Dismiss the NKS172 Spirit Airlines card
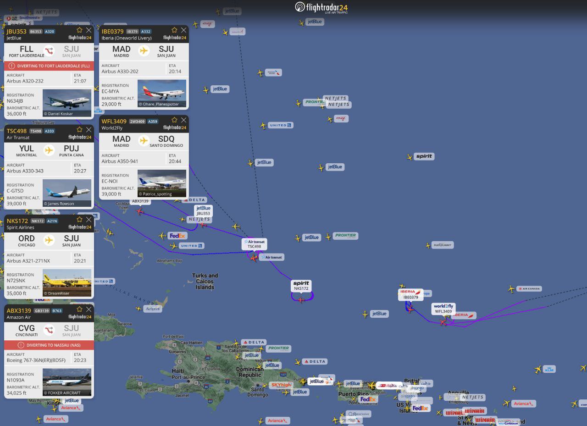 coord(89,220)
